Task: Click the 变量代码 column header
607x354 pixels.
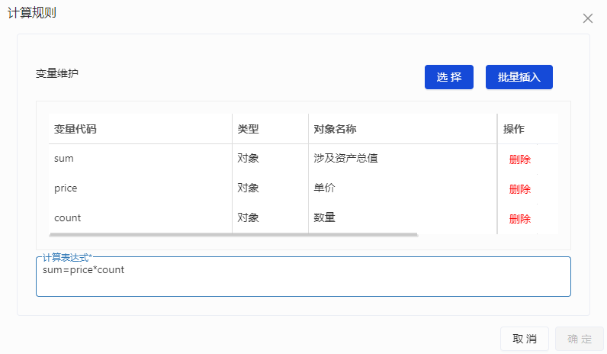Action: pyautogui.click(x=75, y=129)
